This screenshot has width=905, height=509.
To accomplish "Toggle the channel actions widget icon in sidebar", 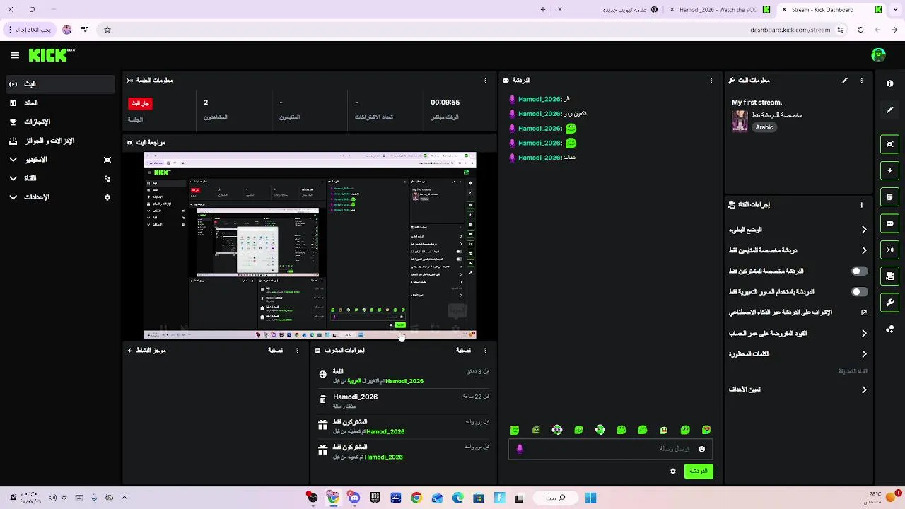I will (x=889, y=276).
